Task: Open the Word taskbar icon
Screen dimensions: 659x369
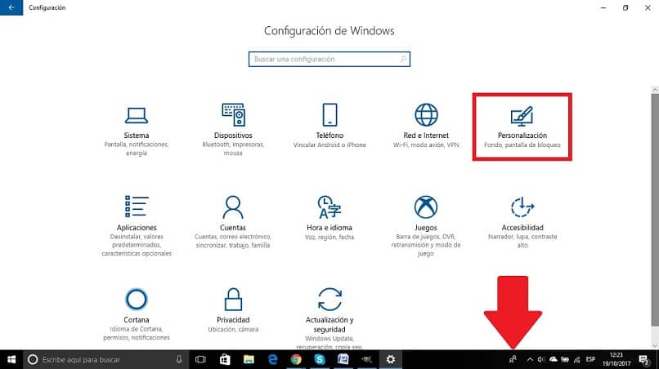Action: 343,359
